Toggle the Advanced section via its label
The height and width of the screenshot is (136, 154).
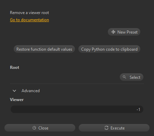[x=30, y=91]
